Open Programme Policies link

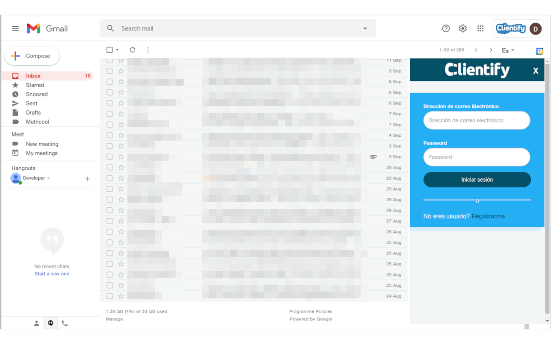[x=311, y=311]
